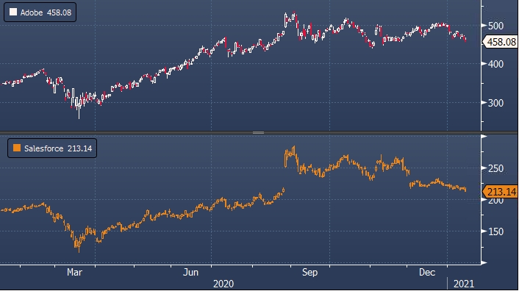Viewport: 519px width, 291px height.
Task: Click the Dec label on the time axis
Action: [427, 272]
